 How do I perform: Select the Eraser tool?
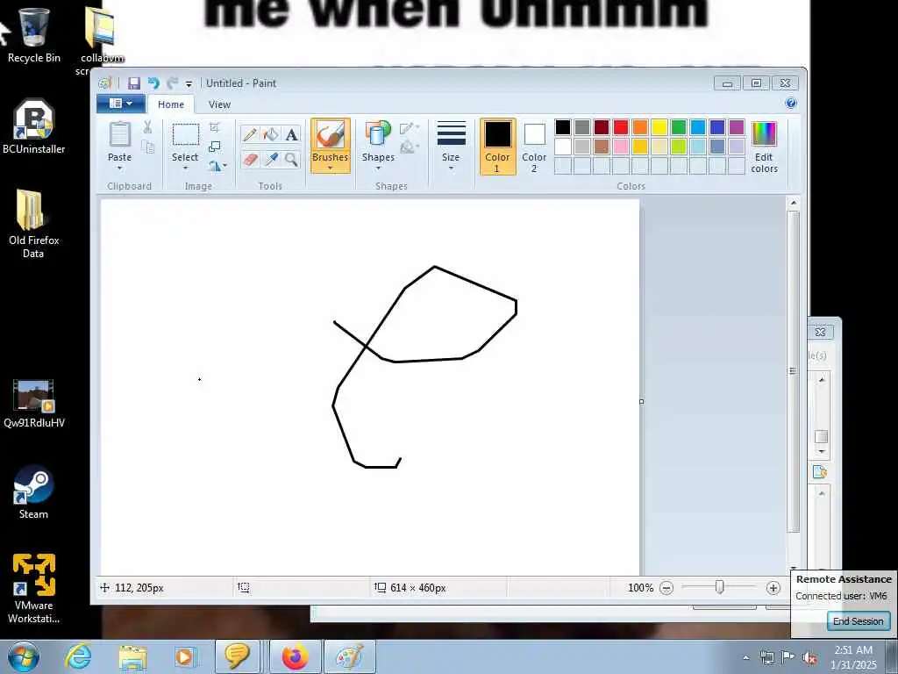[250, 159]
